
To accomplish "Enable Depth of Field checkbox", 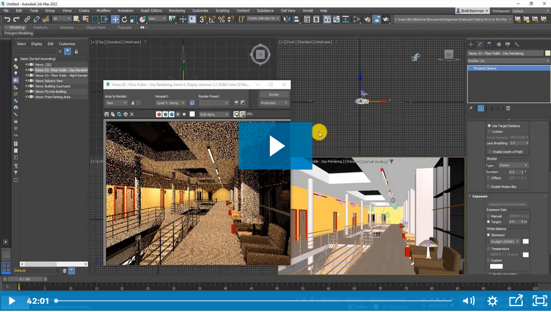I will (x=490, y=152).
